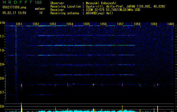
Task: Click the A504HB(yagi 4el) antenna text
Action: [99, 13]
